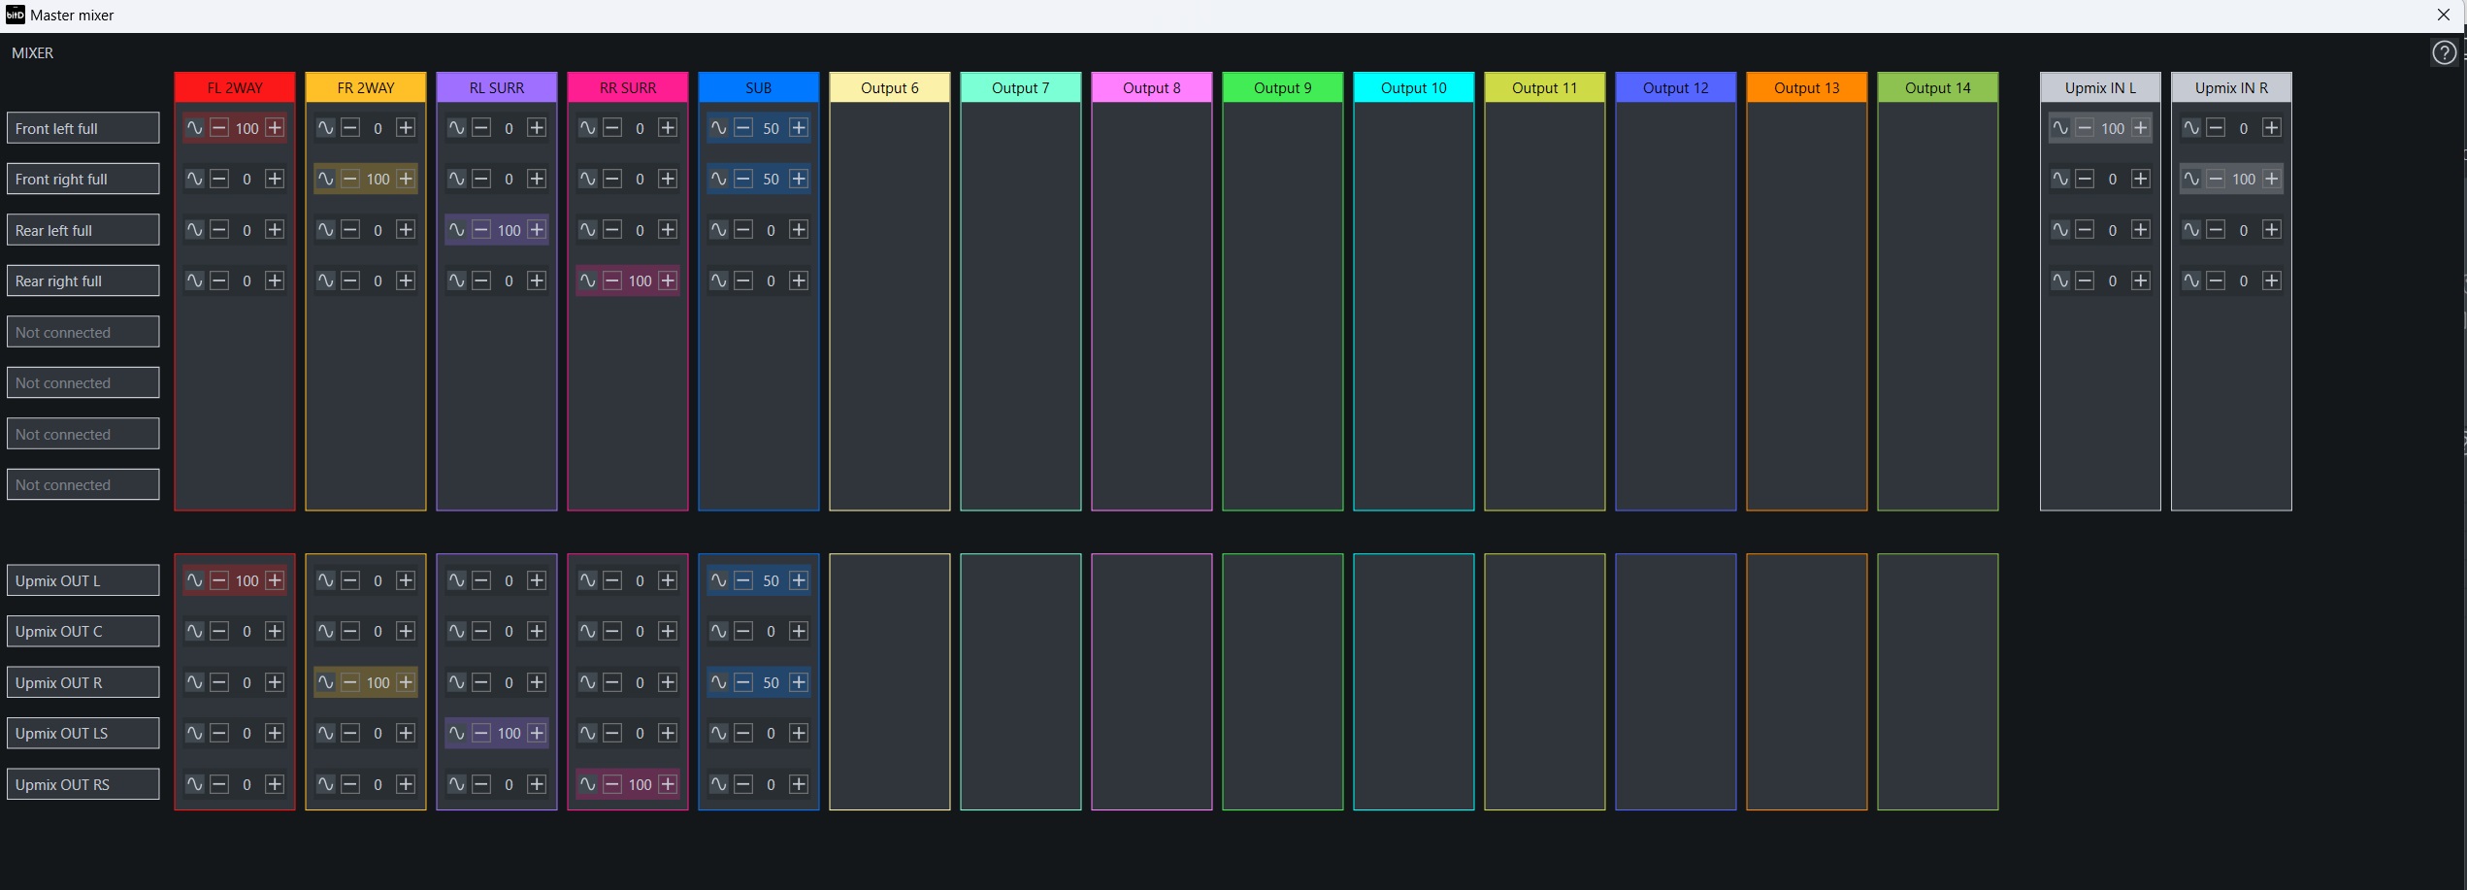The width and height of the screenshot is (2467, 890).
Task: Invert phase for Front right full in Upmix IN R
Action: [x=2191, y=179]
